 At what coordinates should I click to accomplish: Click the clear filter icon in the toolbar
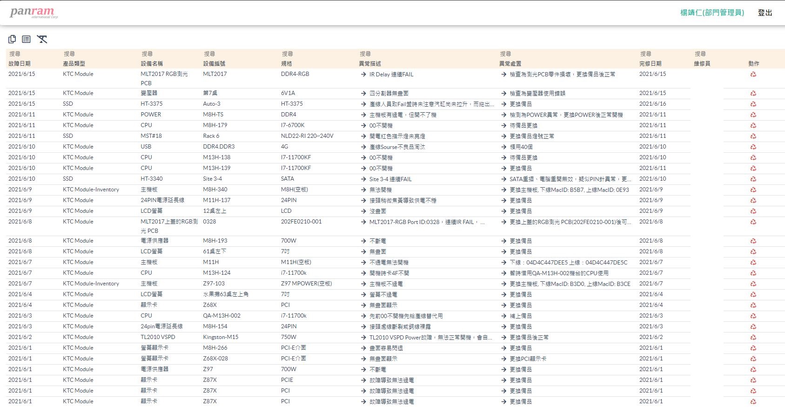pos(42,40)
